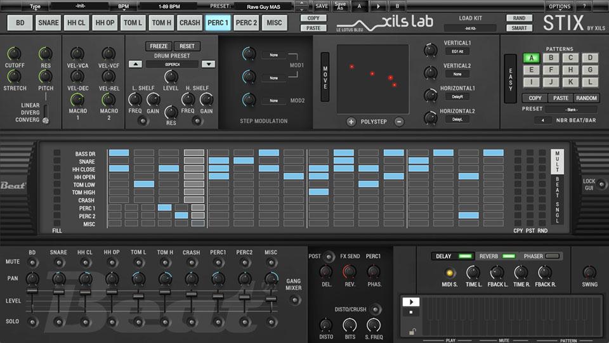Click the FREEZE button
Viewport: 609px width, 343px height.
pos(159,46)
